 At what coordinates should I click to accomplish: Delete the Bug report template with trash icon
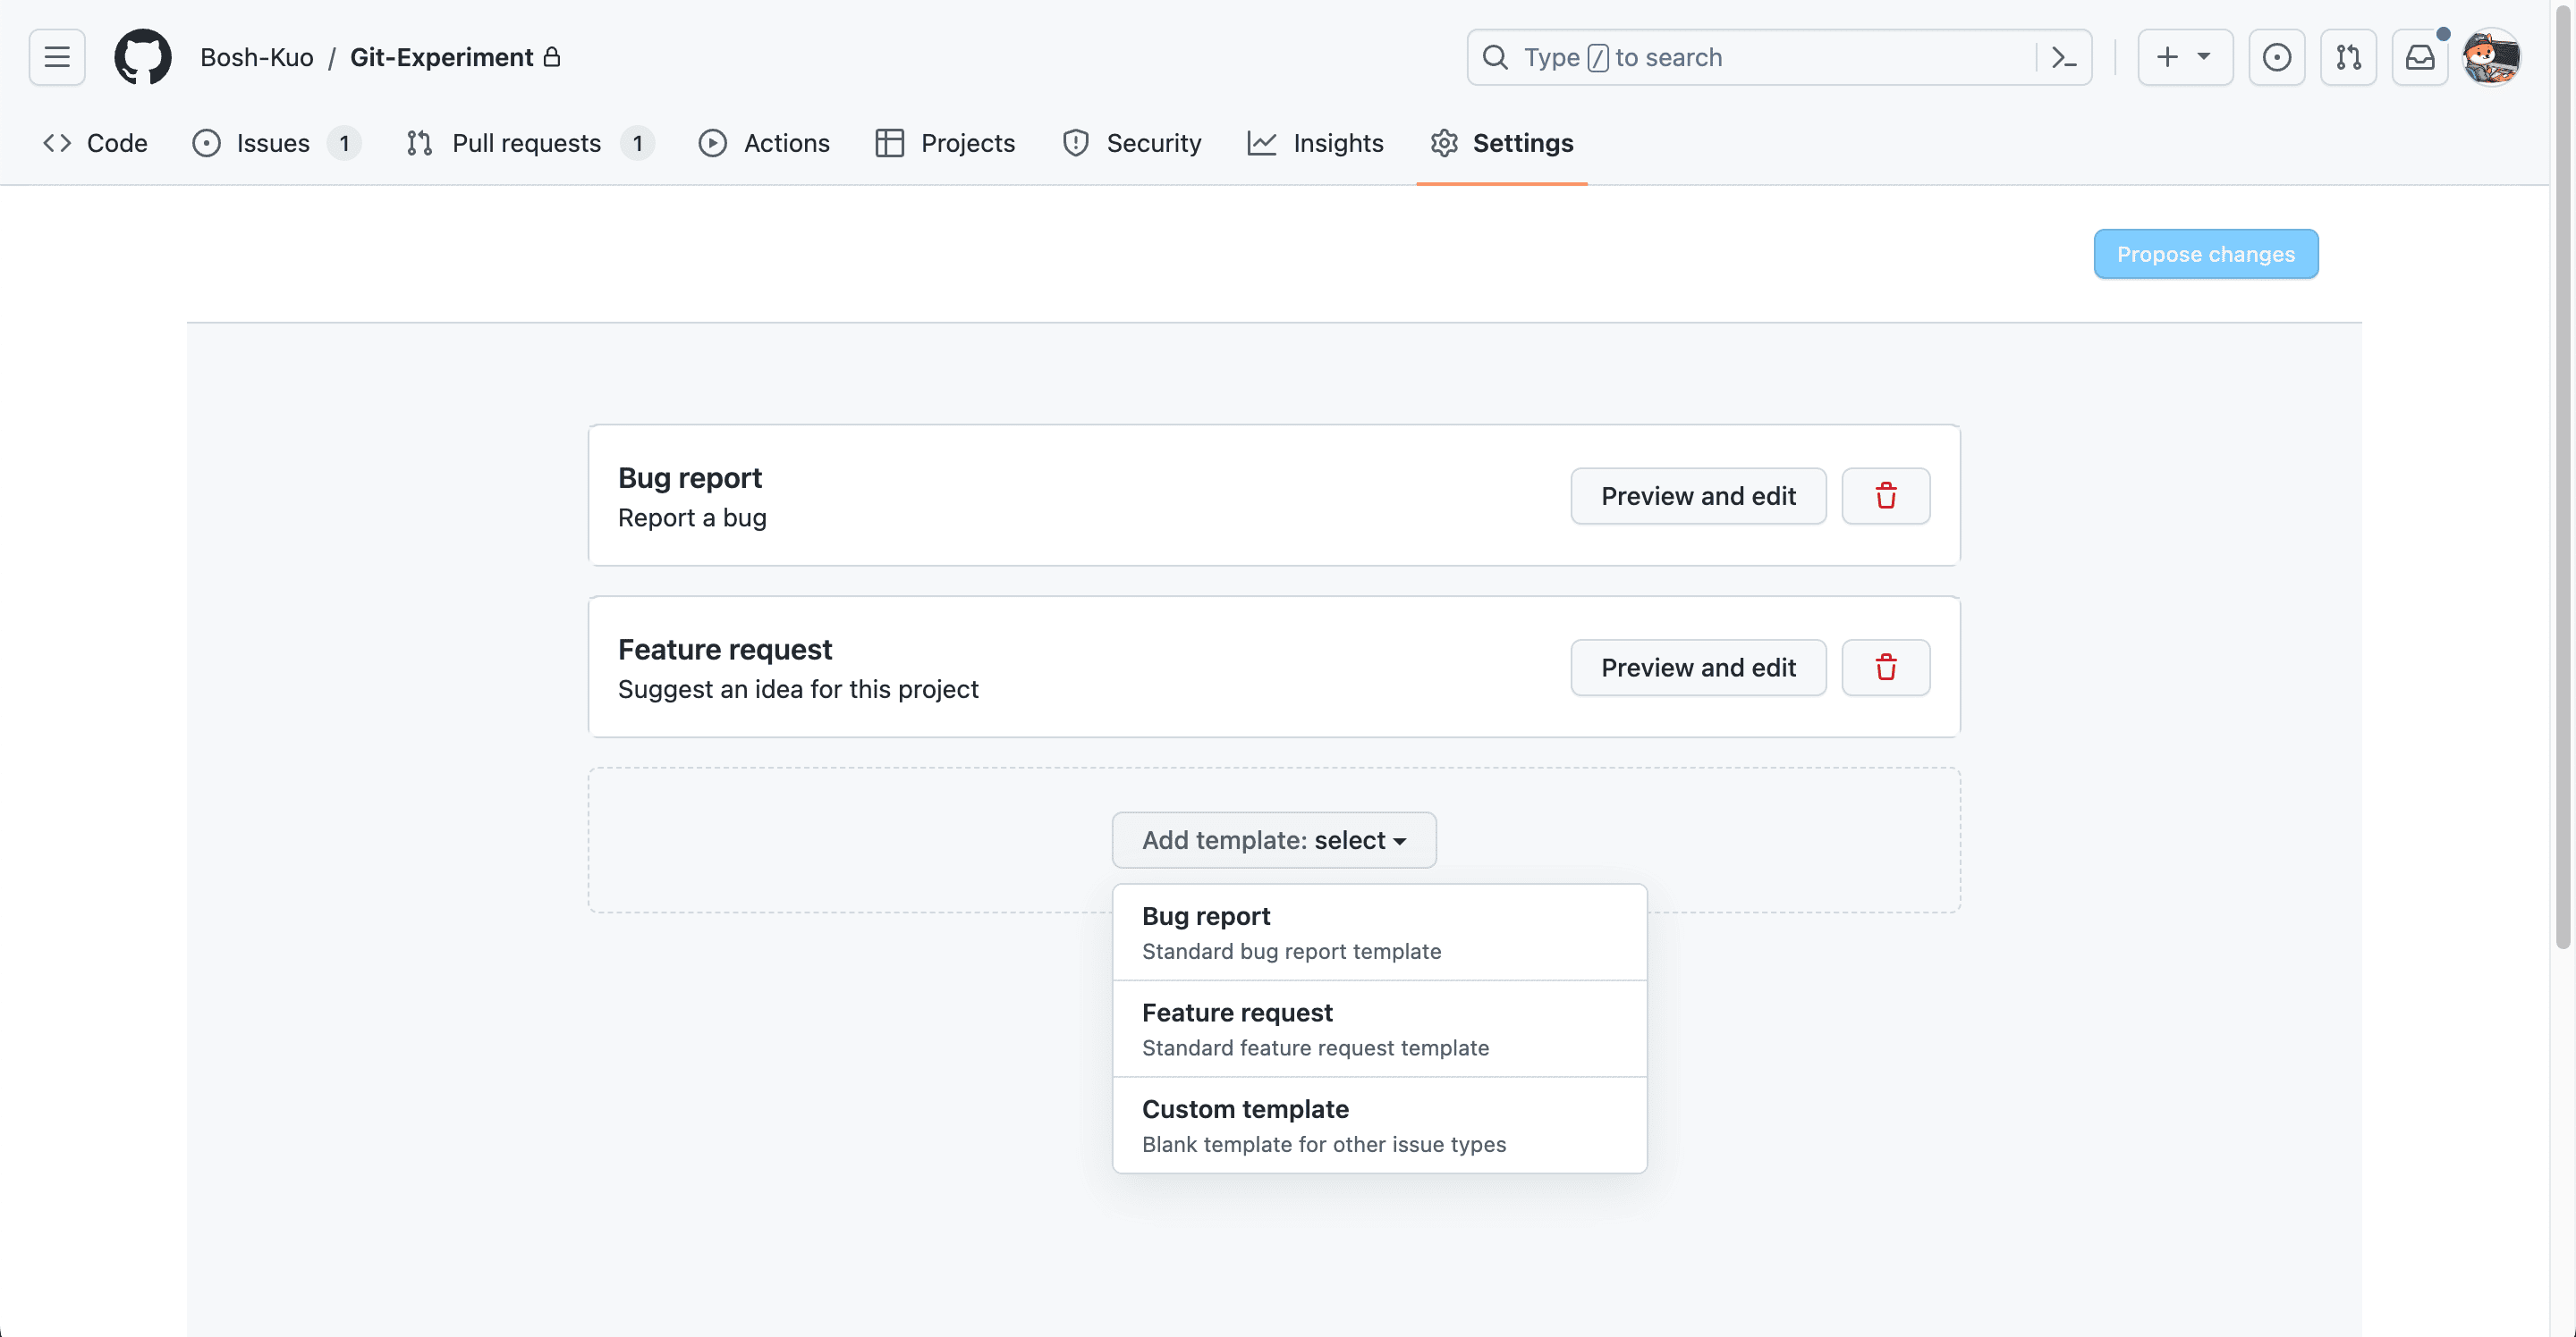[1886, 496]
